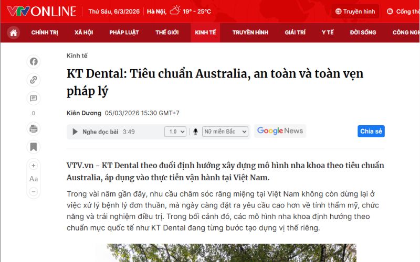Open the Thế giới menu
This screenshot has height=262, width=420.
click(167, 32)
